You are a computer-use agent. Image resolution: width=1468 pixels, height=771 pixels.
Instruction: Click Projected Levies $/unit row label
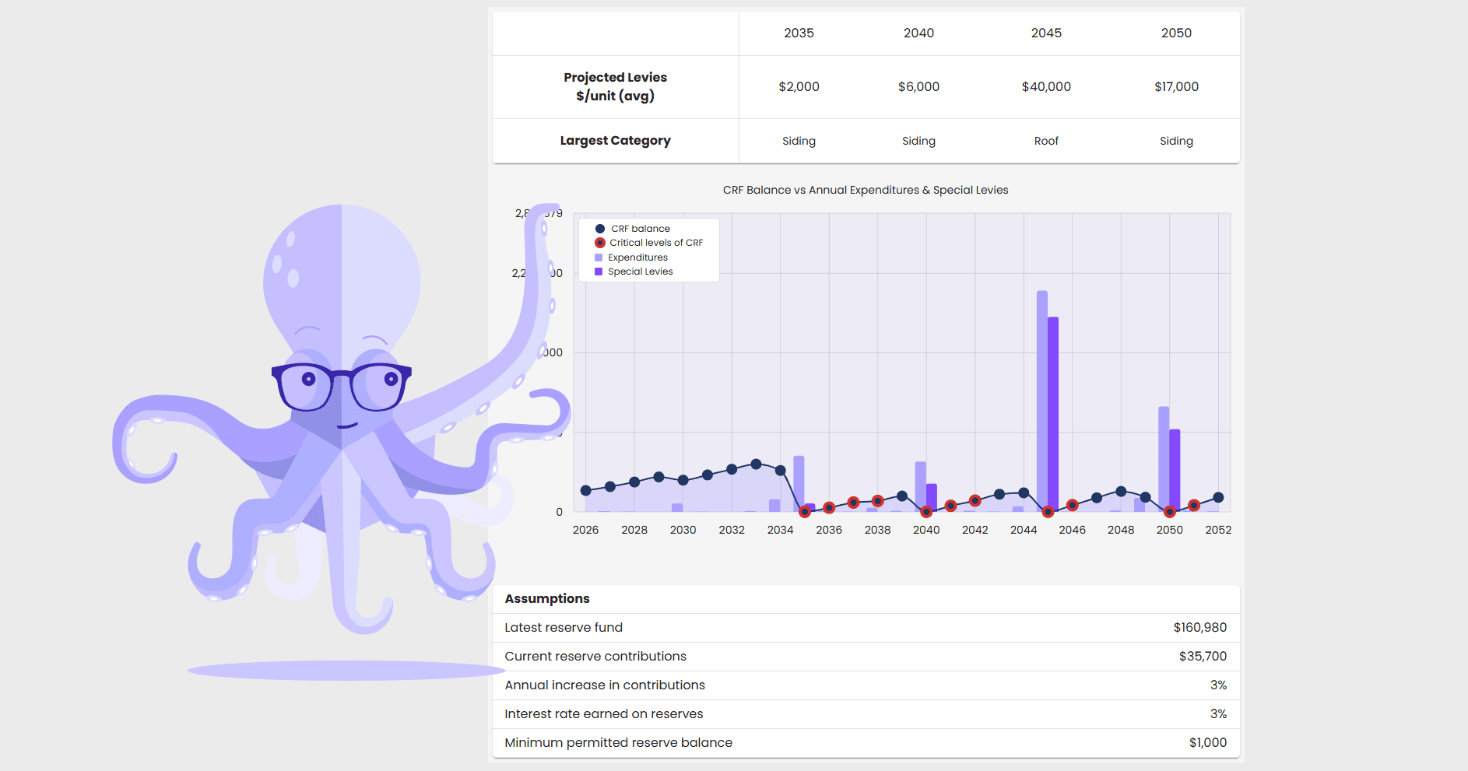[615, 86]
